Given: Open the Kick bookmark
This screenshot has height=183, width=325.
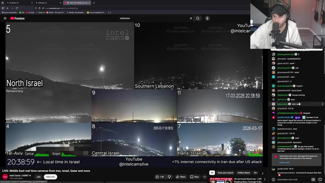Looking at the screenshot, I should coord(22,12).
